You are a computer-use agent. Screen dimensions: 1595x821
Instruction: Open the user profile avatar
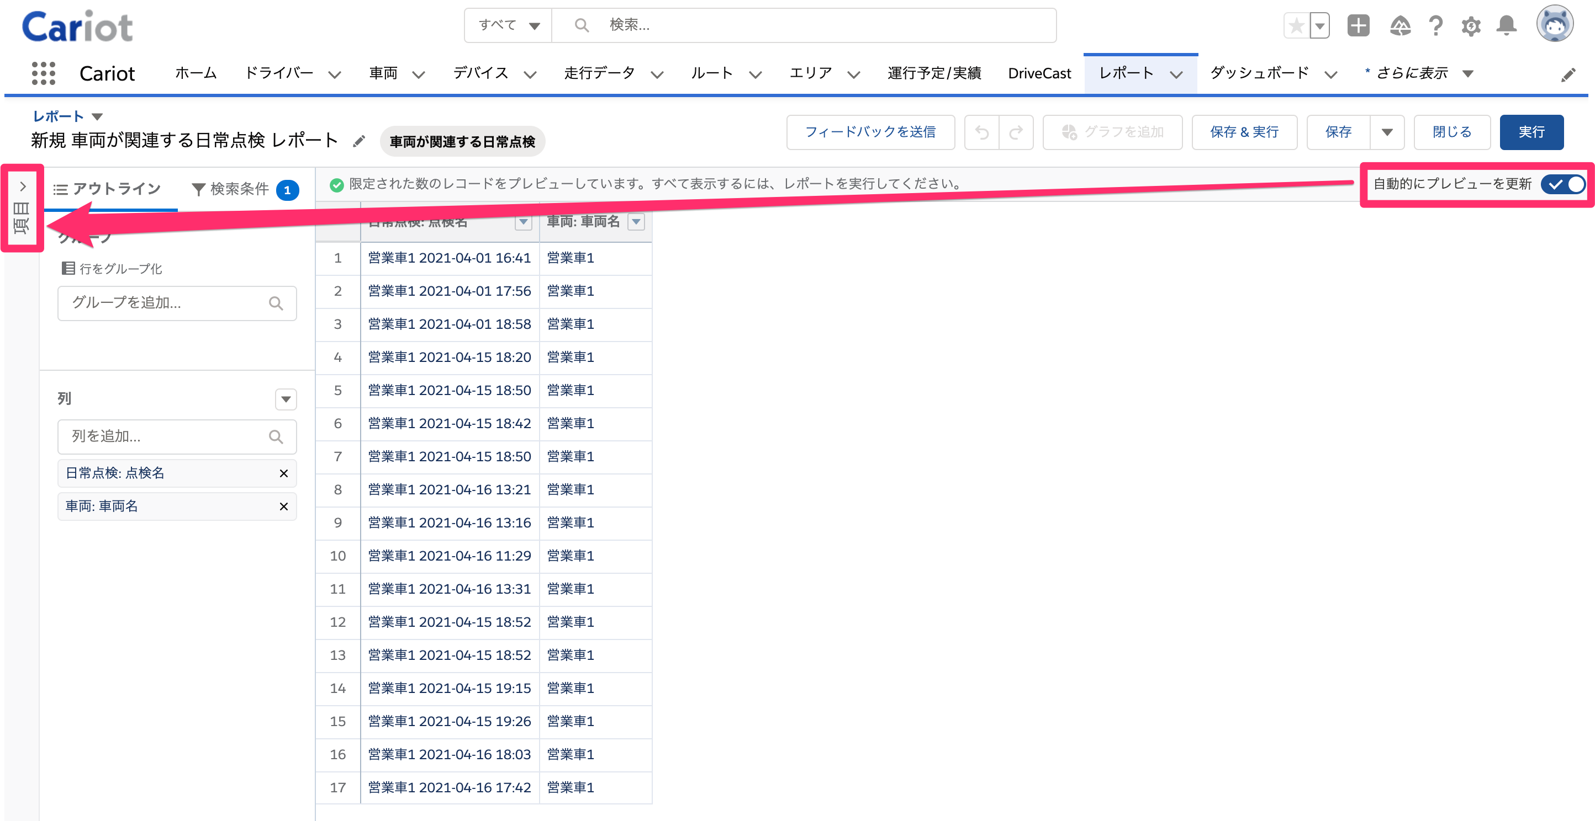pos(1554,25)
